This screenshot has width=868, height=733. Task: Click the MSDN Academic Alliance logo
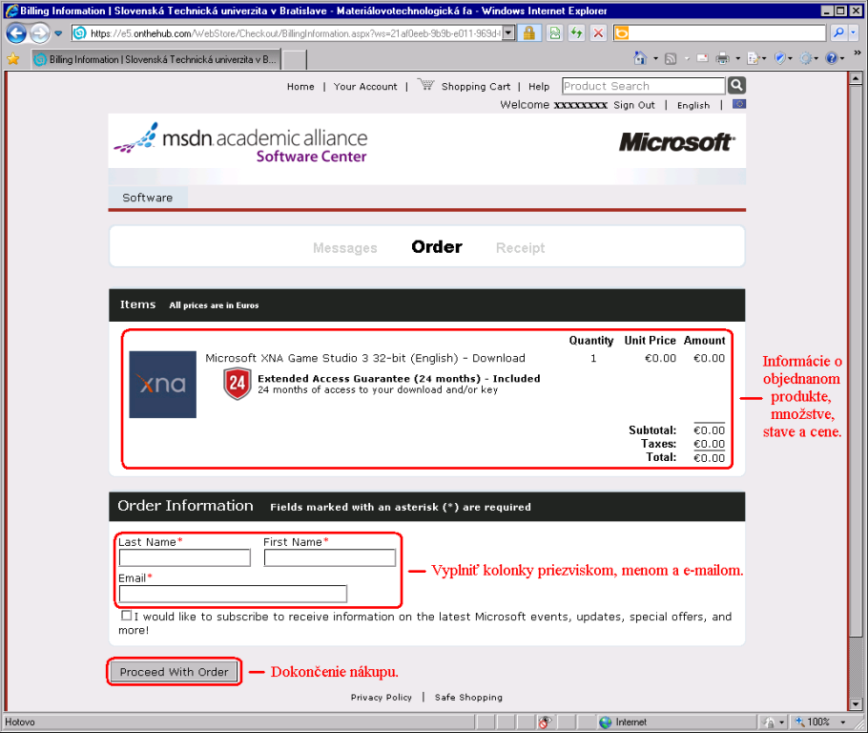240,143
